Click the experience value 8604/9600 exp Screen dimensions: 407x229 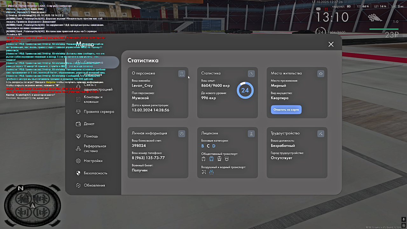pyautogui.click(x=215, y=86)
